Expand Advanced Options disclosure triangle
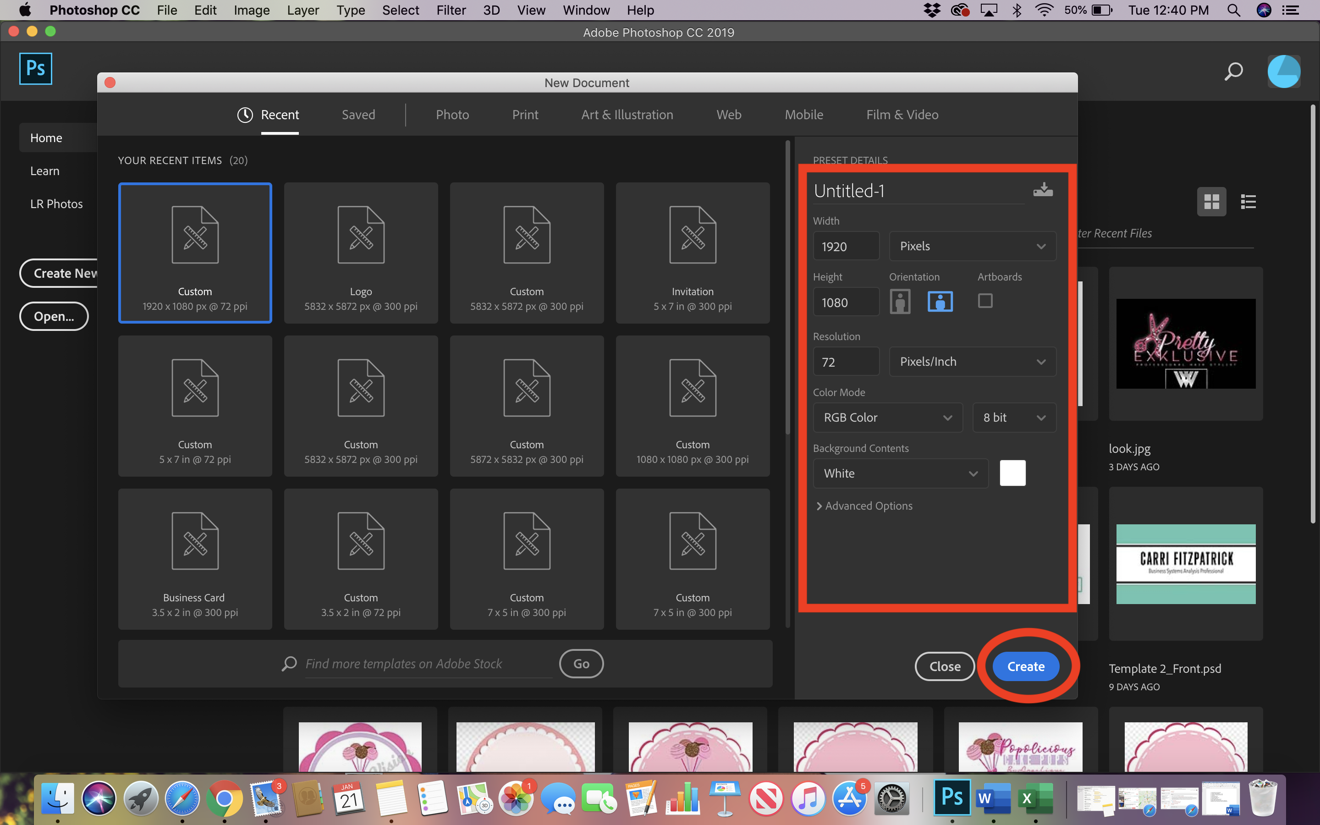1320x825 pixels. 819,505
